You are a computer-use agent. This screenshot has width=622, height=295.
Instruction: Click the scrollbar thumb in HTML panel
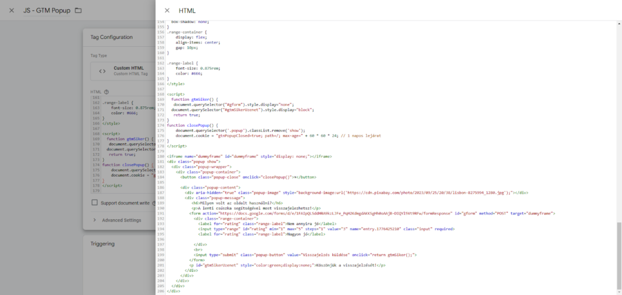(x=619, y=256)
